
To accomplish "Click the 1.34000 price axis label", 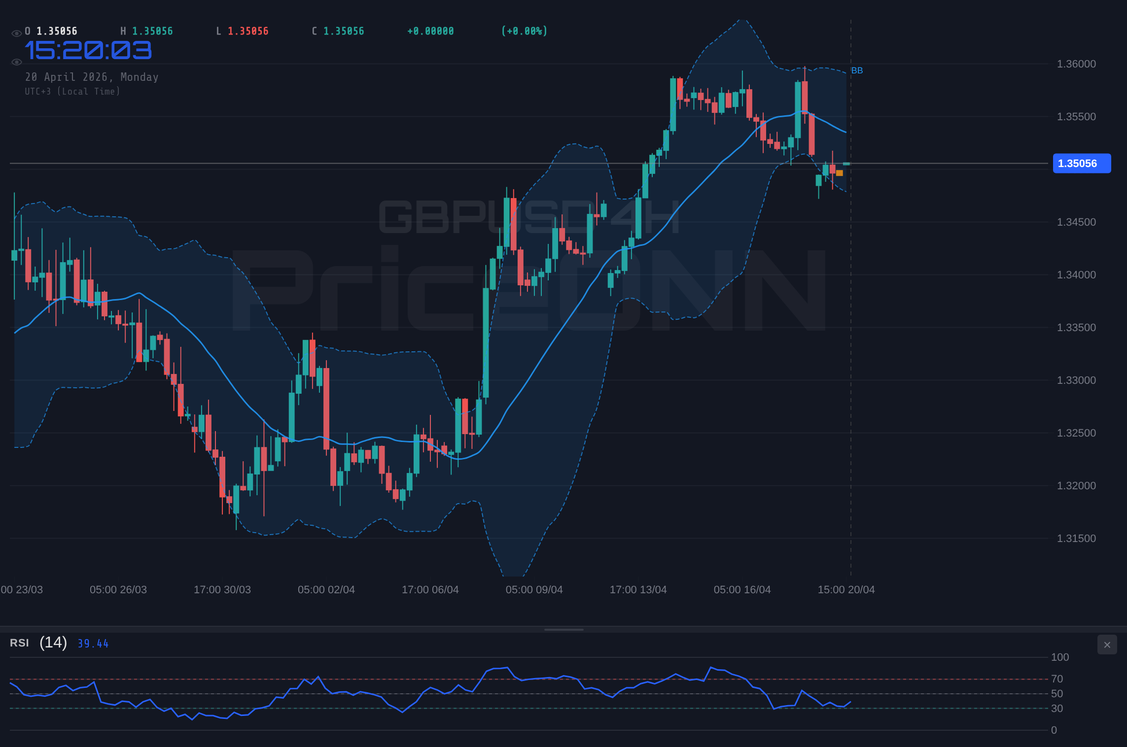I will [1076, 275].
